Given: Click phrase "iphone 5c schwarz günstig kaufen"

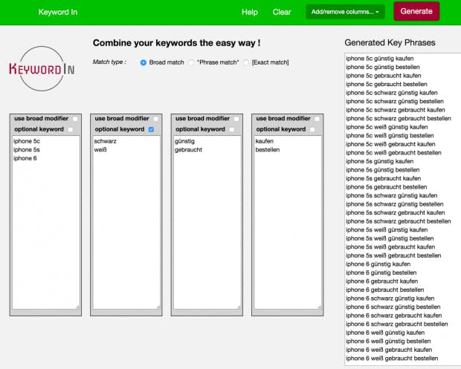Looking at the screenshot, I should click(x=392, y=93).
